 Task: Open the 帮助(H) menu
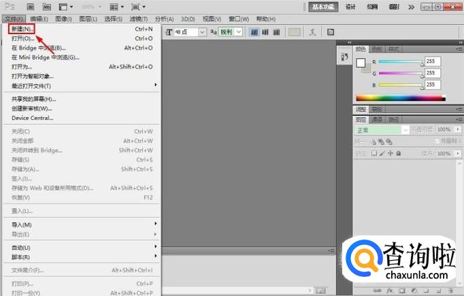[x=266, y=19]
